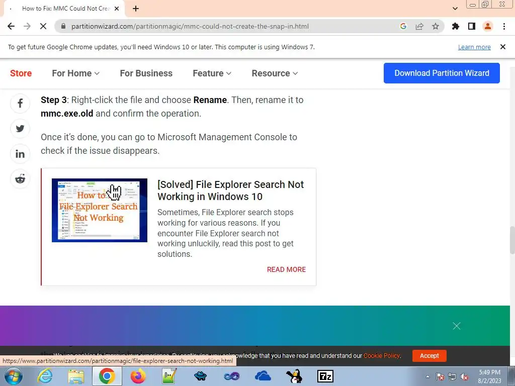This screenshot has height=386, width=515.
Task: Click READ MORE link
Action: coord(286,269)
